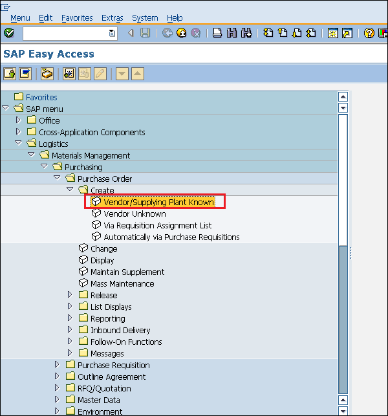Collapse the Create node

click(70, 189)
